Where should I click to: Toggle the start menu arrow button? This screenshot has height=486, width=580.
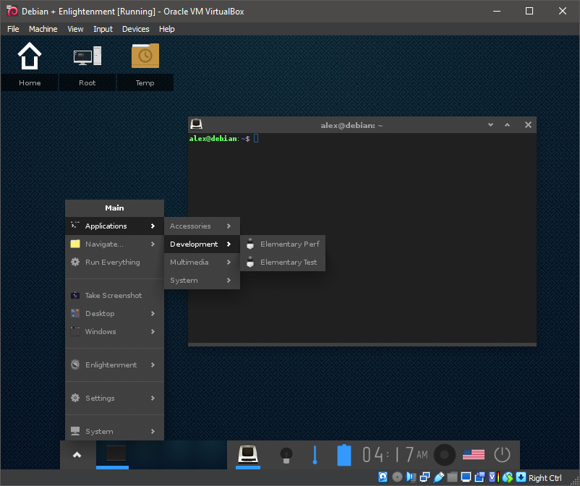pyautogui.click(x=77, y=455)
